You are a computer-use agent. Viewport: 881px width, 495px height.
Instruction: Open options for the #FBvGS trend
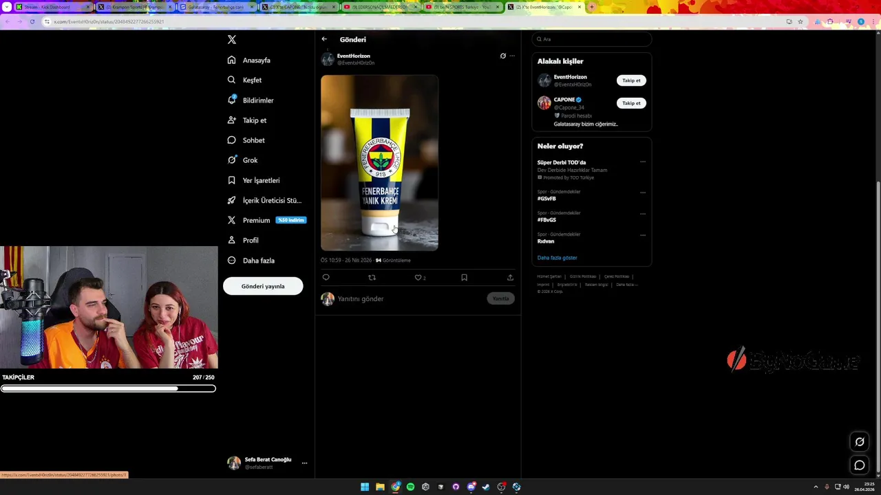point(643,214)
